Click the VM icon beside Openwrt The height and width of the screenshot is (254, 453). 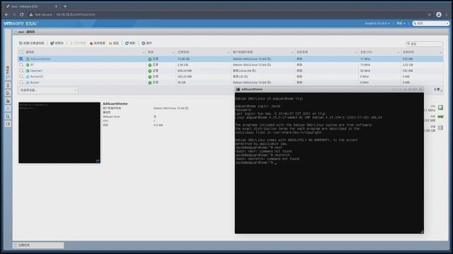click(28, 71)
